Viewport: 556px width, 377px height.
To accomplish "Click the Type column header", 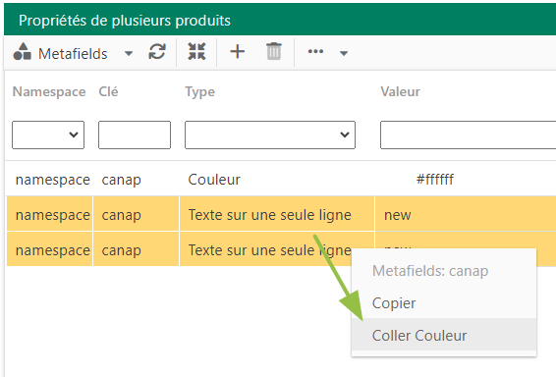I will point(200,91).
